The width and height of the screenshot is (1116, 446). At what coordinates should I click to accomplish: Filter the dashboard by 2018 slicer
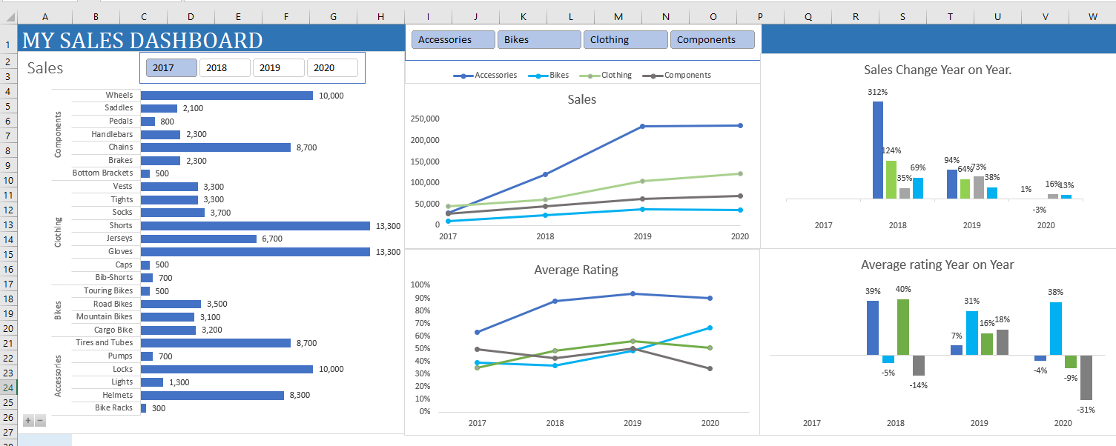pos(225,67)
